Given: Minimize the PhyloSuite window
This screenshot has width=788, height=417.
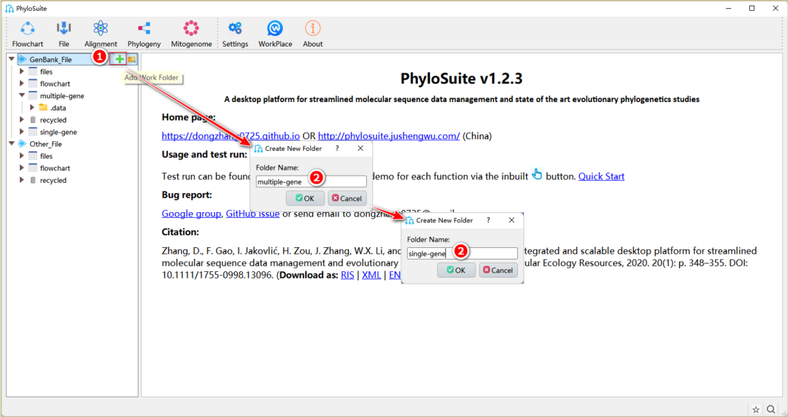Looking at the screenshot, I should pyautogui.click(x=729, y=8).
